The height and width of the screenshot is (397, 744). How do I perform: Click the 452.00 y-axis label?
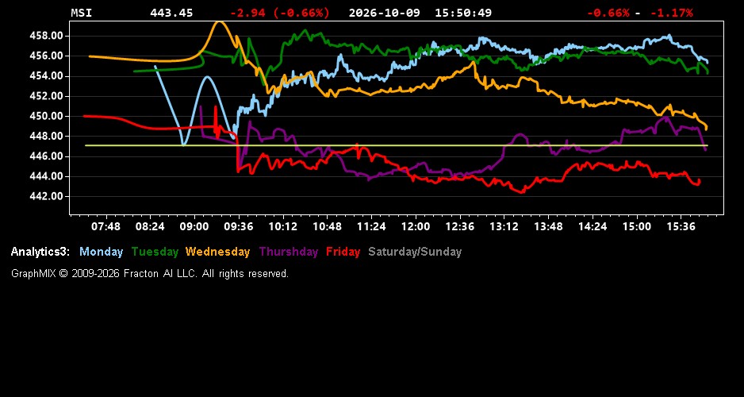tap(46, 96)
